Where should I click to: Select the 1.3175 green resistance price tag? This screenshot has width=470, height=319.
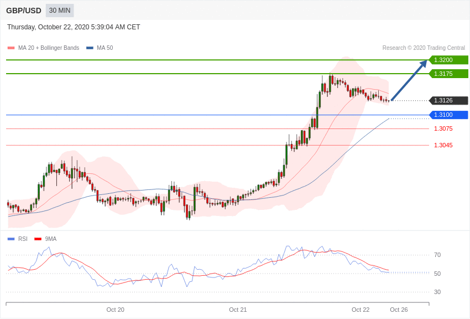click(448, 74)
